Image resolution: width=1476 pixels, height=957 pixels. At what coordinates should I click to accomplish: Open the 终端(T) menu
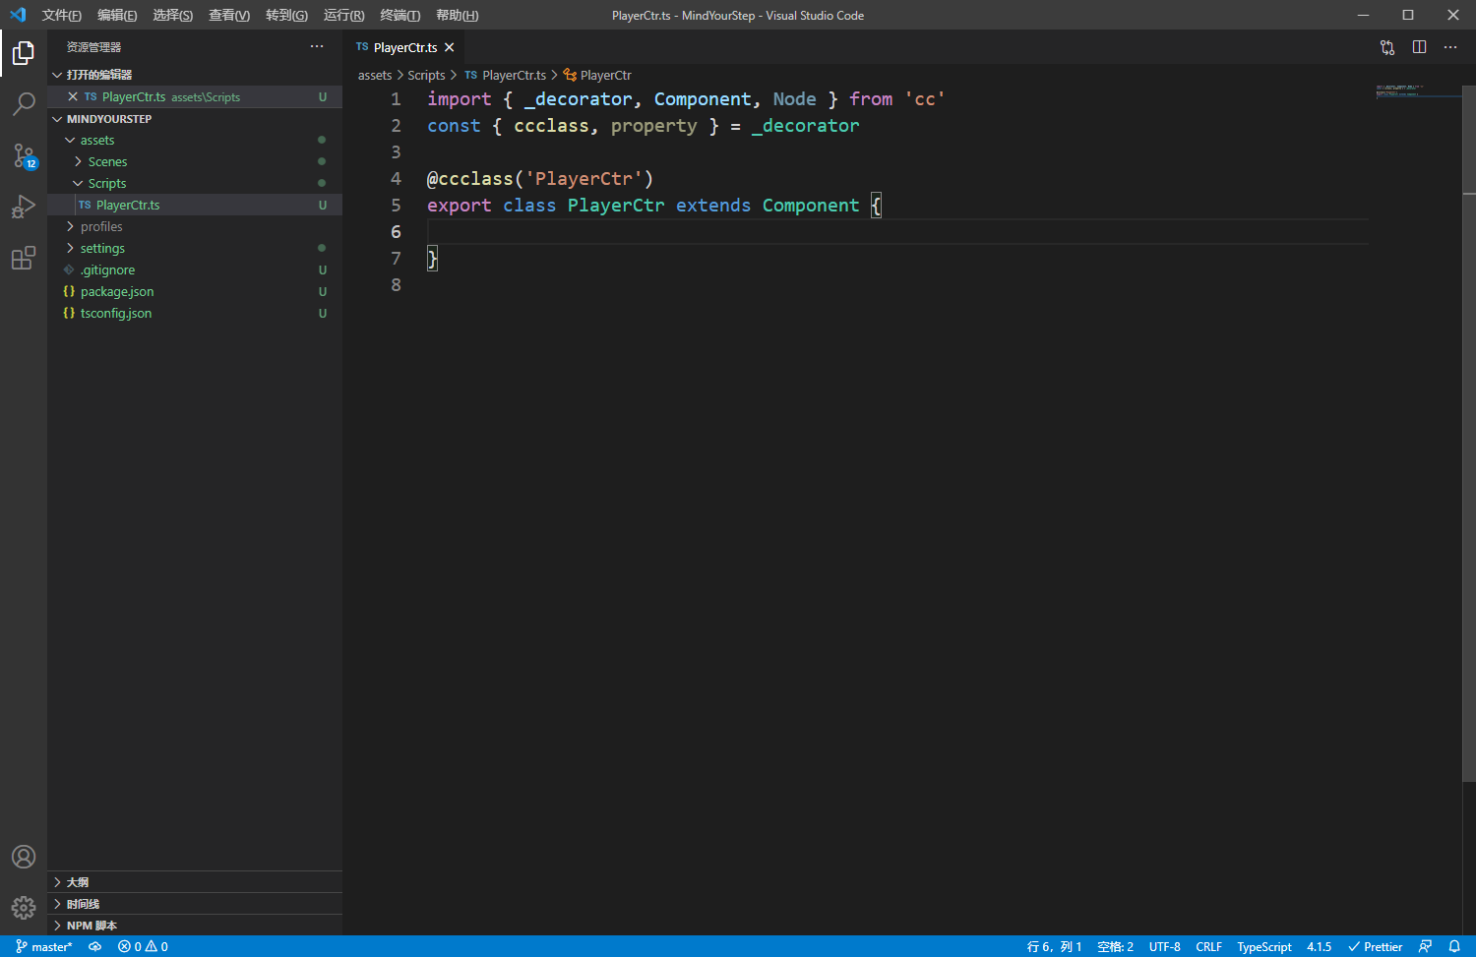(x=400, y=15)
